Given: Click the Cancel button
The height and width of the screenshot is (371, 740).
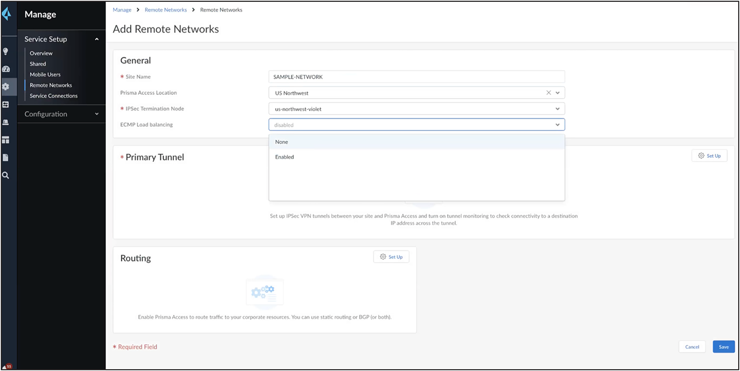Looking at the screenshot, I should coord(692,347).
